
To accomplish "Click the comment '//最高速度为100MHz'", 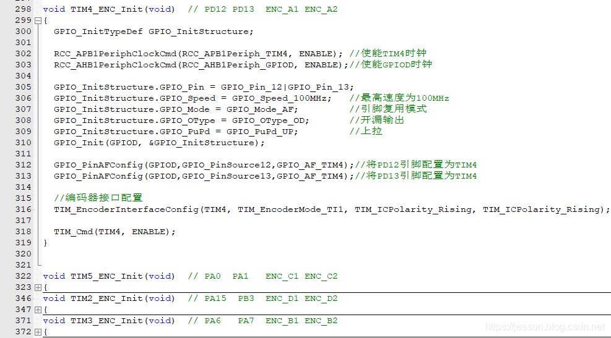I will point(399,98).
